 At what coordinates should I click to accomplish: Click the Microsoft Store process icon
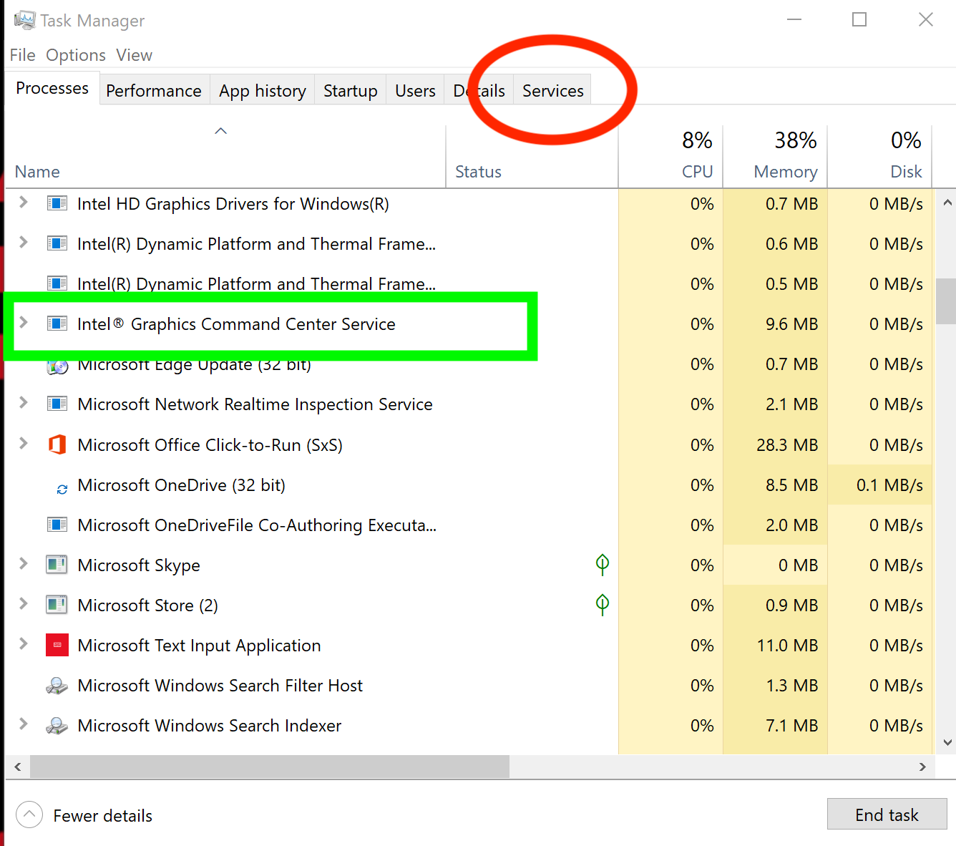57,605
